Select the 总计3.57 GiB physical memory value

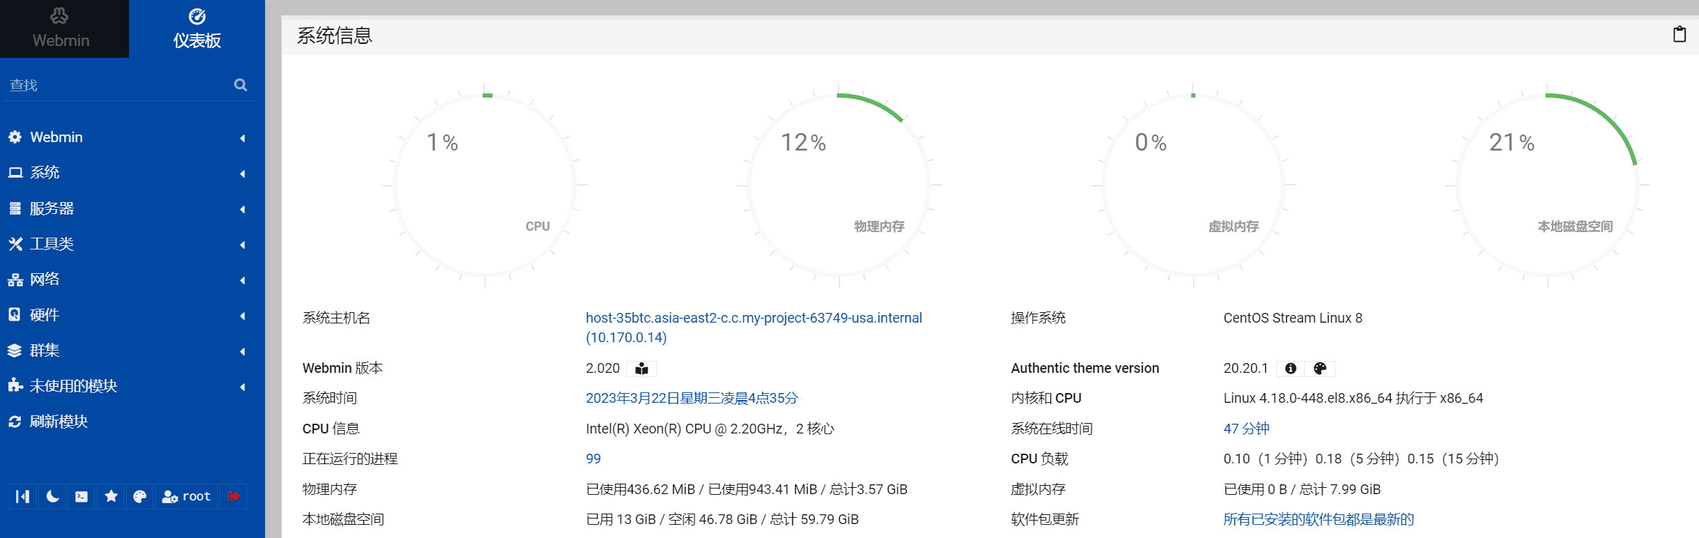[x=869, y=489]
